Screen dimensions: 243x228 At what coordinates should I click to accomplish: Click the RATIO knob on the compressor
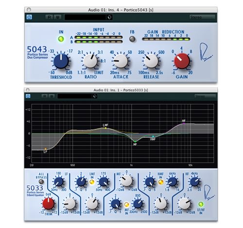click(x=90, y=61)
